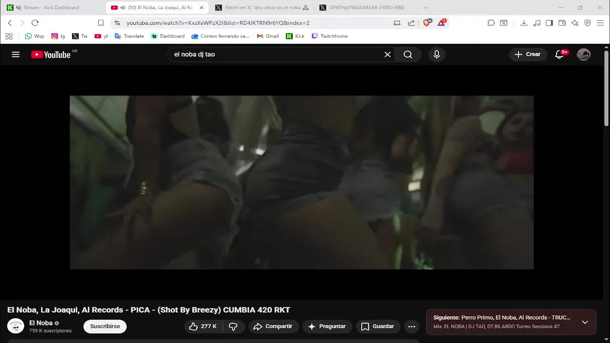Install or cast page screen icon
Screen dimensions: 610x343
pyautogui.click(x=397, y=23)
